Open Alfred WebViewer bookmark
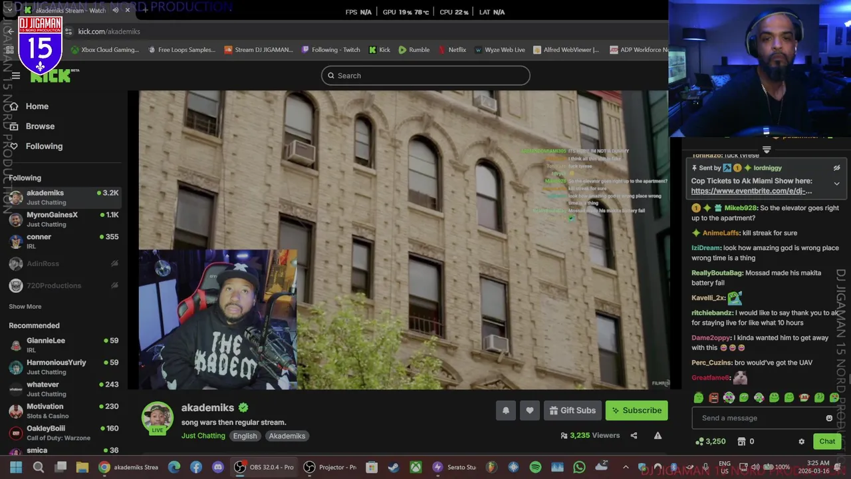851x479 pixels. (566, 50)
